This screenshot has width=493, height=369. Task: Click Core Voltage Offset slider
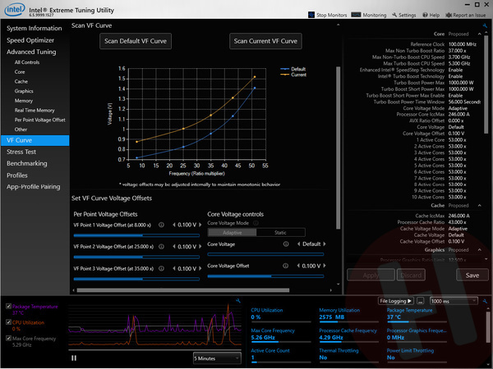tap(265, 276)
